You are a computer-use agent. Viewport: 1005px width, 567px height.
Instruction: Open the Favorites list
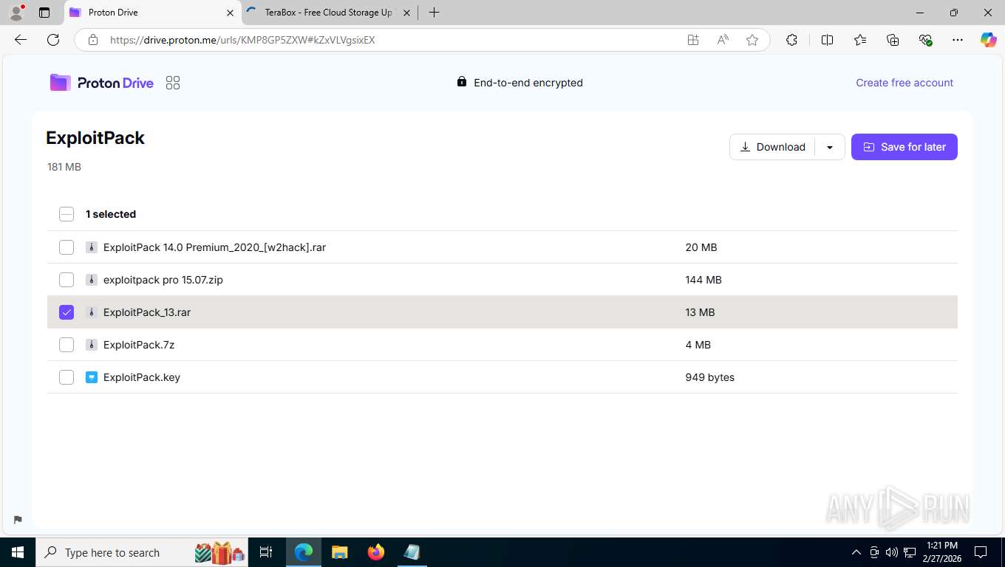(x=860, y=40)
